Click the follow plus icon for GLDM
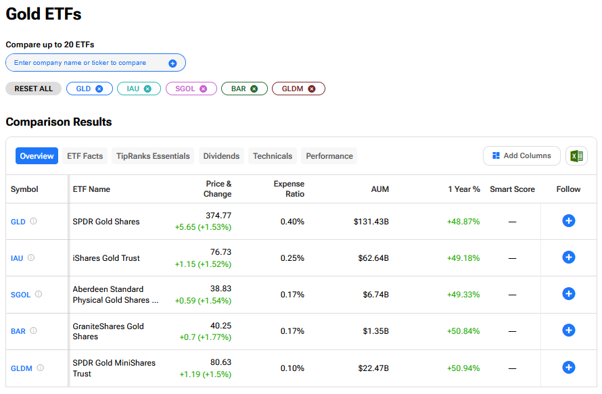This screenshot has height=394, width=602. [x=569, y=368]
